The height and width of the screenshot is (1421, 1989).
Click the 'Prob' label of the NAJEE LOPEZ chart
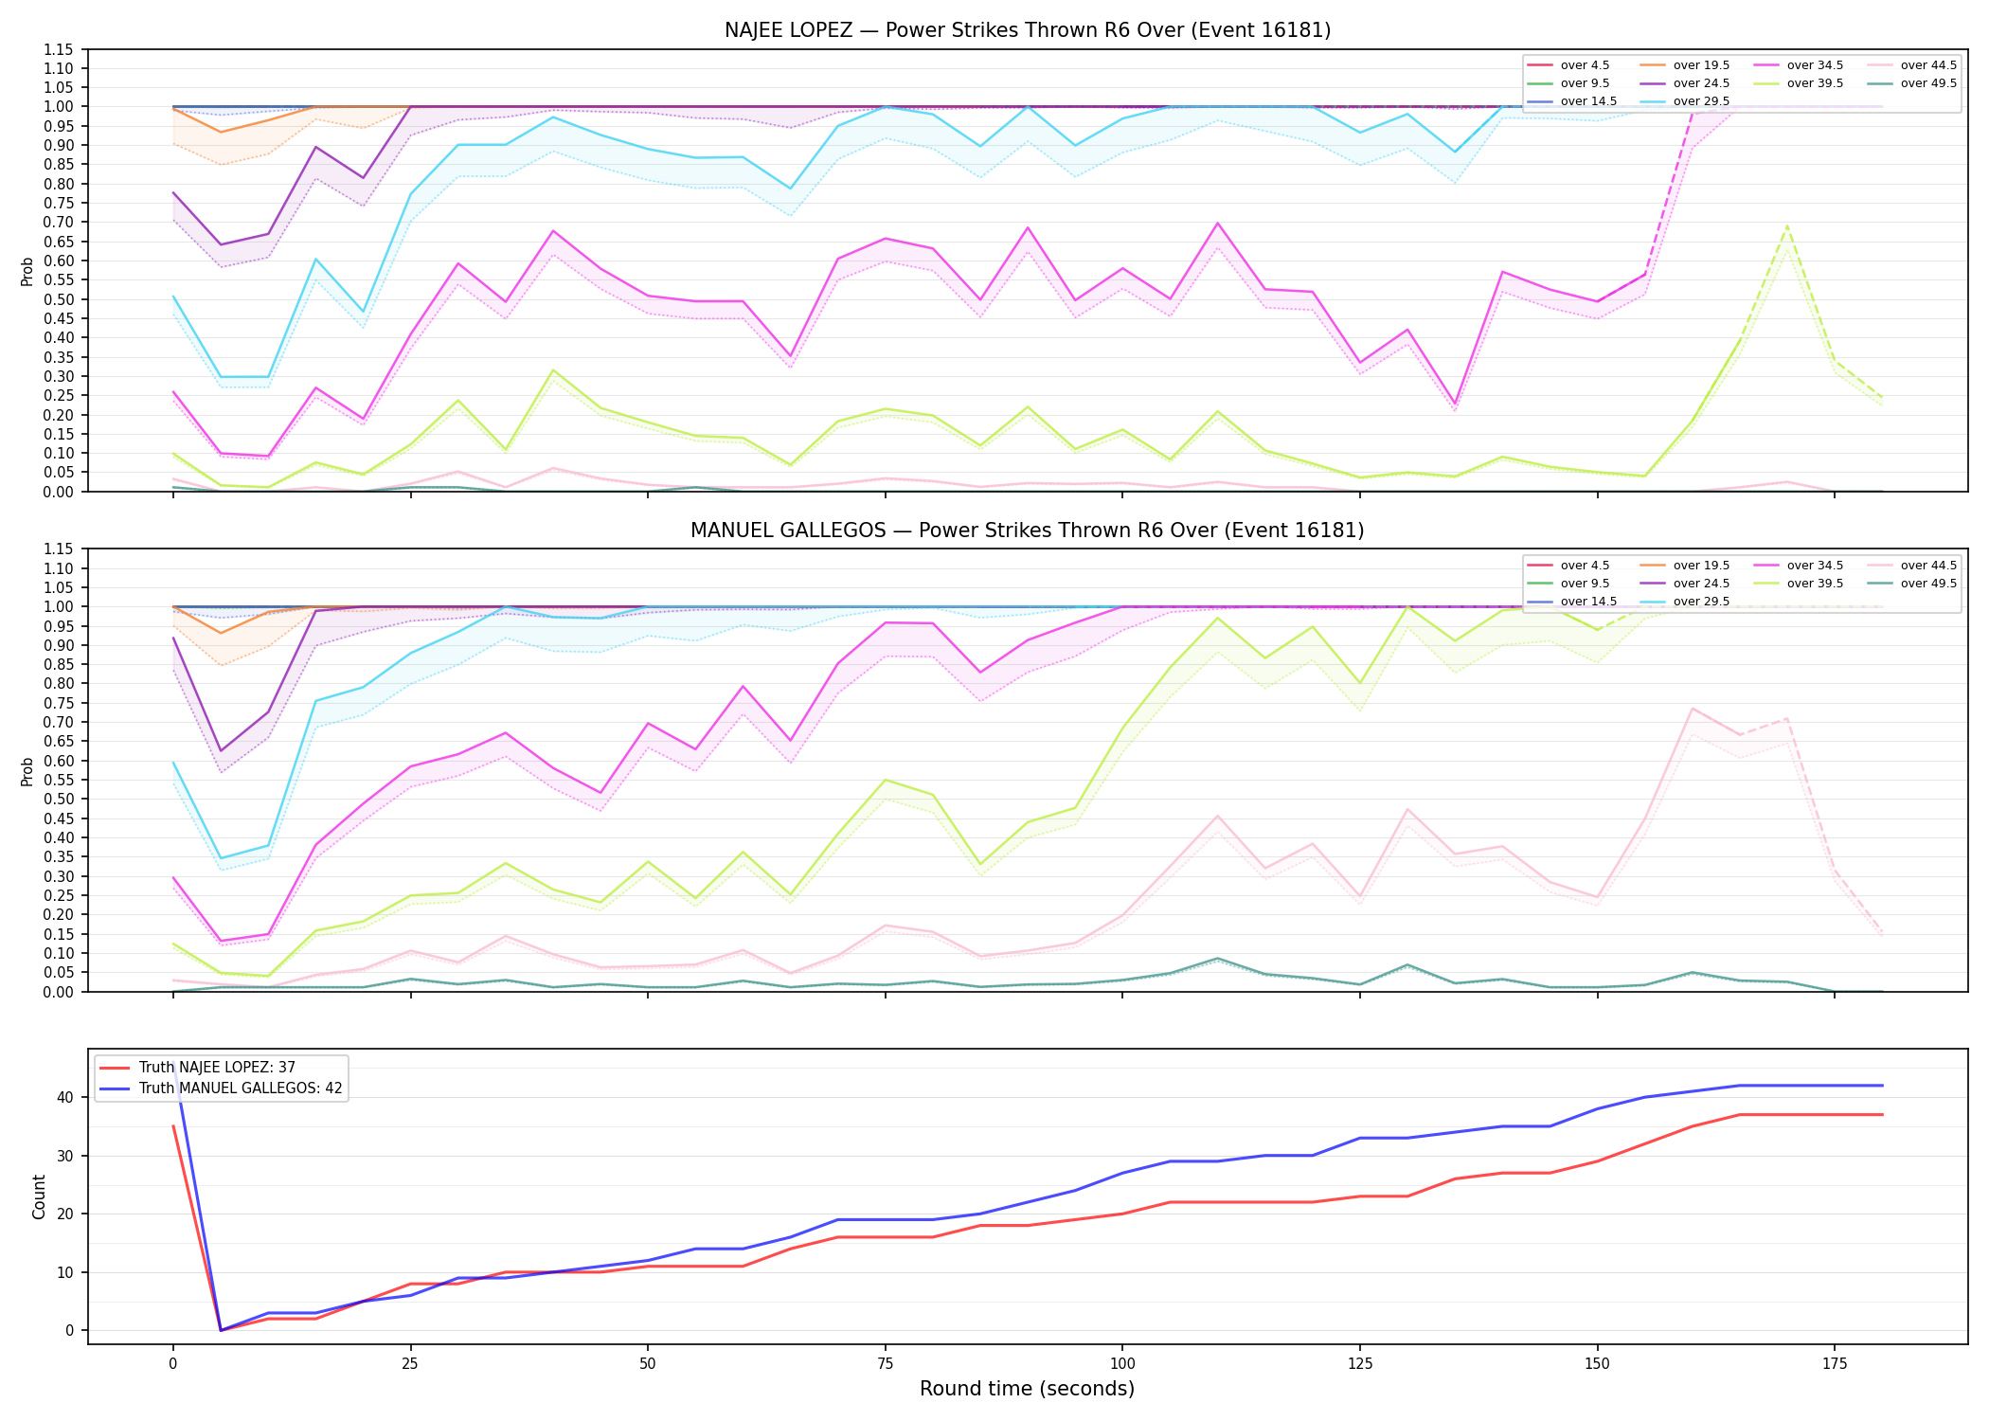tap(27, 272)
